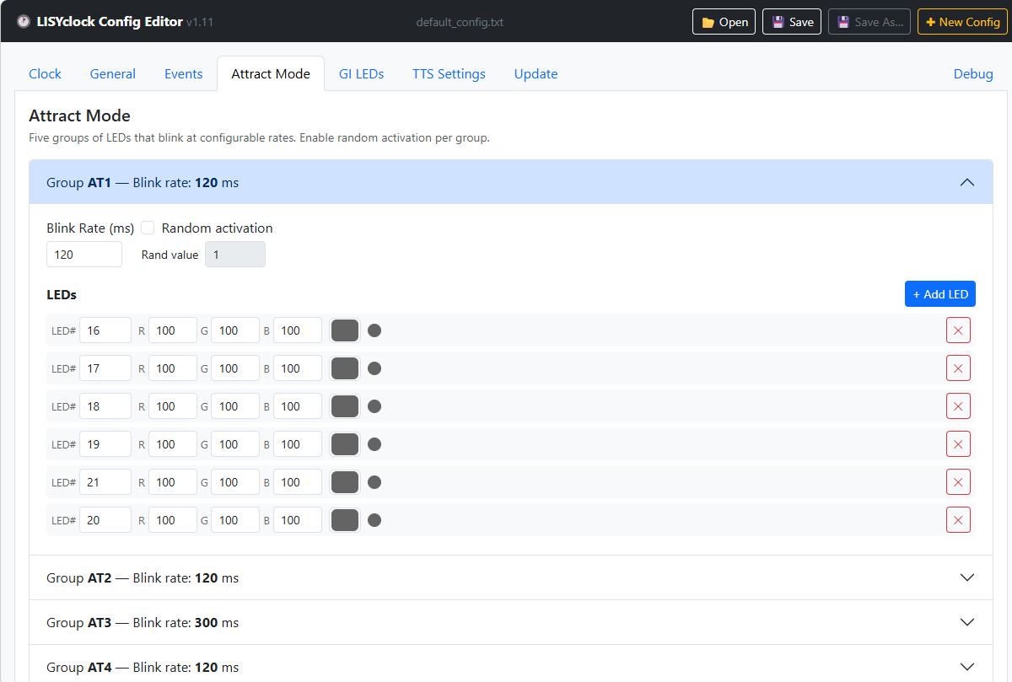
Task: Click the floppy disk icon on Save
Action: click(x=777, y=22)
